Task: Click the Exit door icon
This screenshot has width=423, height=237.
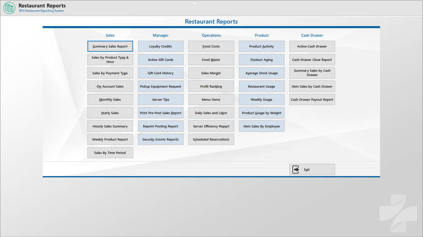Action: tap(296, 169)
